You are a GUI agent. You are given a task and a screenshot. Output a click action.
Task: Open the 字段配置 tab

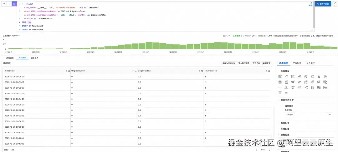point(297,63)
